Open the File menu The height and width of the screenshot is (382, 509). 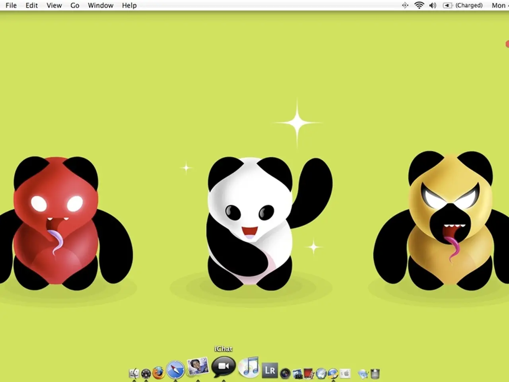coord(11,5)
